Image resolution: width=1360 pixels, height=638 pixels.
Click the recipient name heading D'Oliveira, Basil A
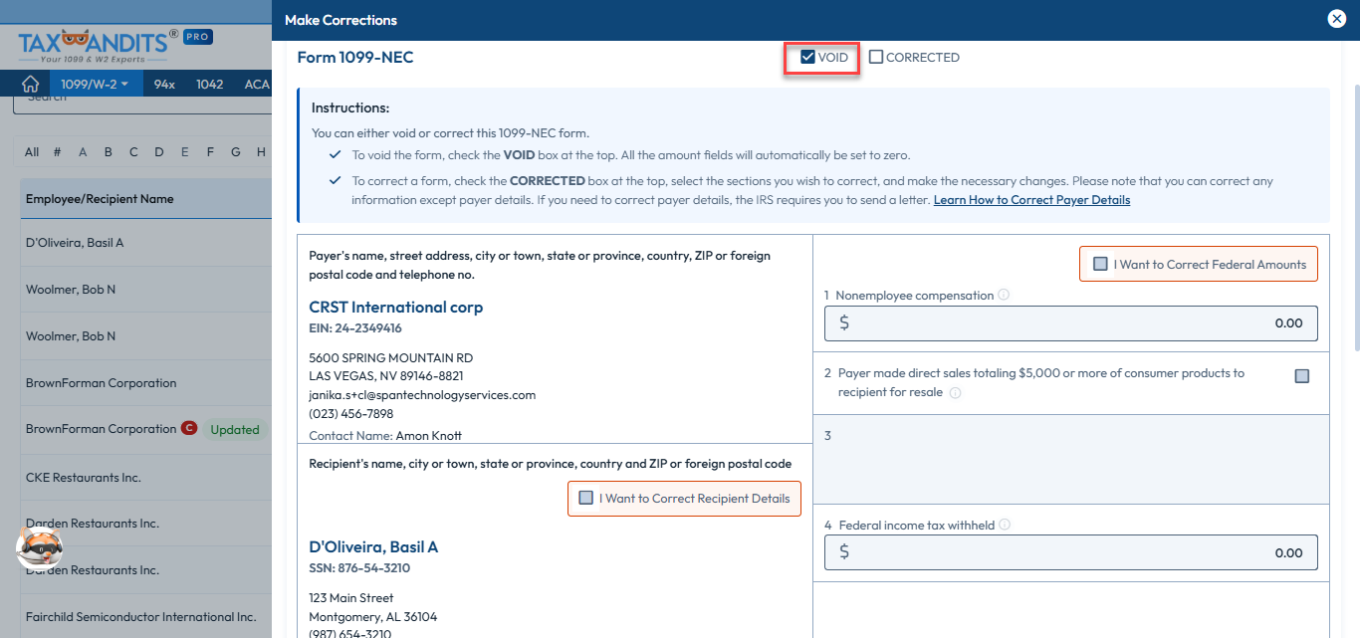[373, 547]
